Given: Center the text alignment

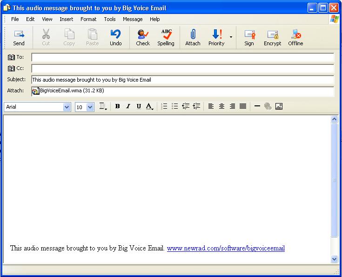Looking at the screenshot, I should [221, 106].
